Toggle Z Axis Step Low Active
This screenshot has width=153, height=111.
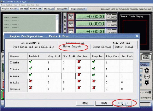94,75
